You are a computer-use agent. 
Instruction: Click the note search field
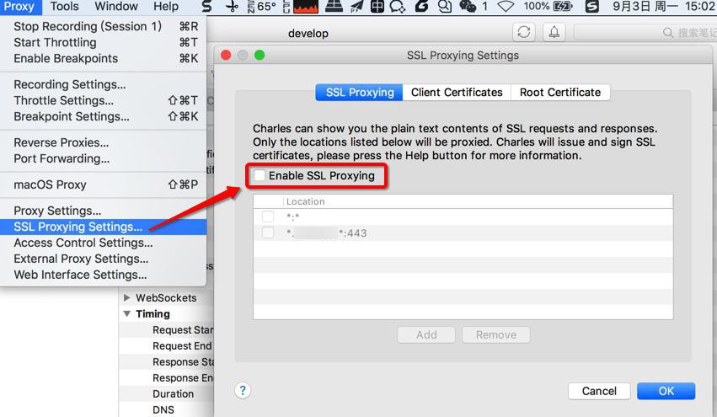click(645, 33)
